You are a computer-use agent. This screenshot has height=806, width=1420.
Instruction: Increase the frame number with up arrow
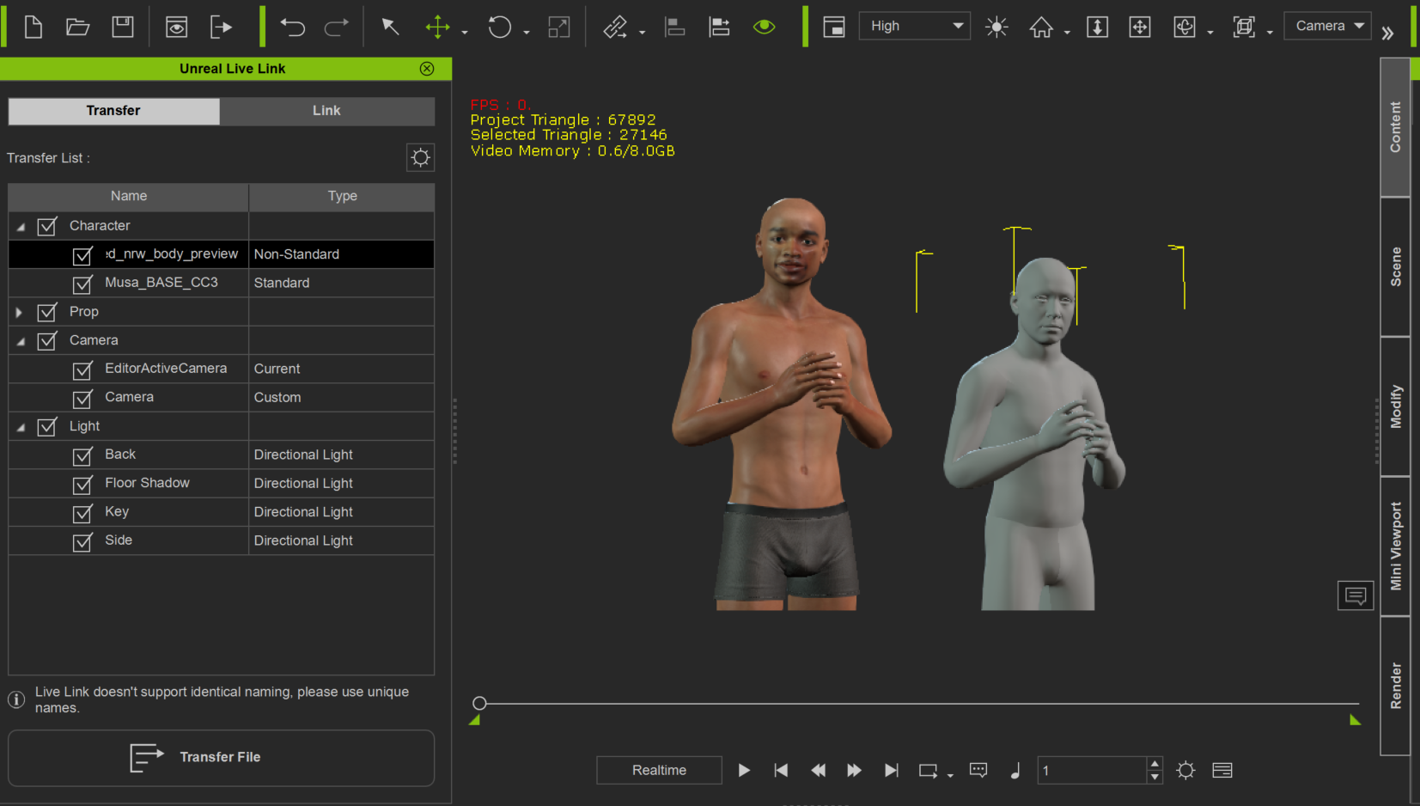pos(1155,764)
